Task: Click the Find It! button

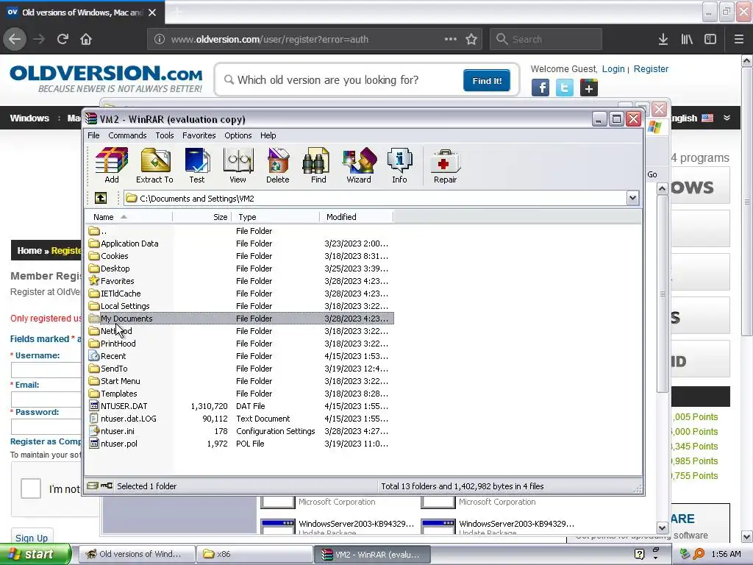Action: click(487, 80)
